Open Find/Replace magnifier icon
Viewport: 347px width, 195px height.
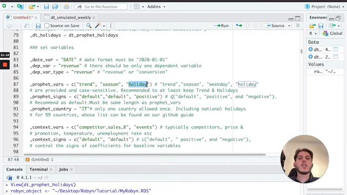click(89, 25)
